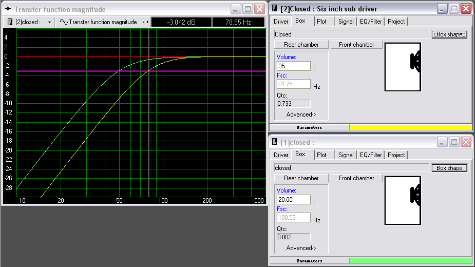
Task: Open EQ/Filter tab in Six inch sub driver window
Action: pos(371,22)
